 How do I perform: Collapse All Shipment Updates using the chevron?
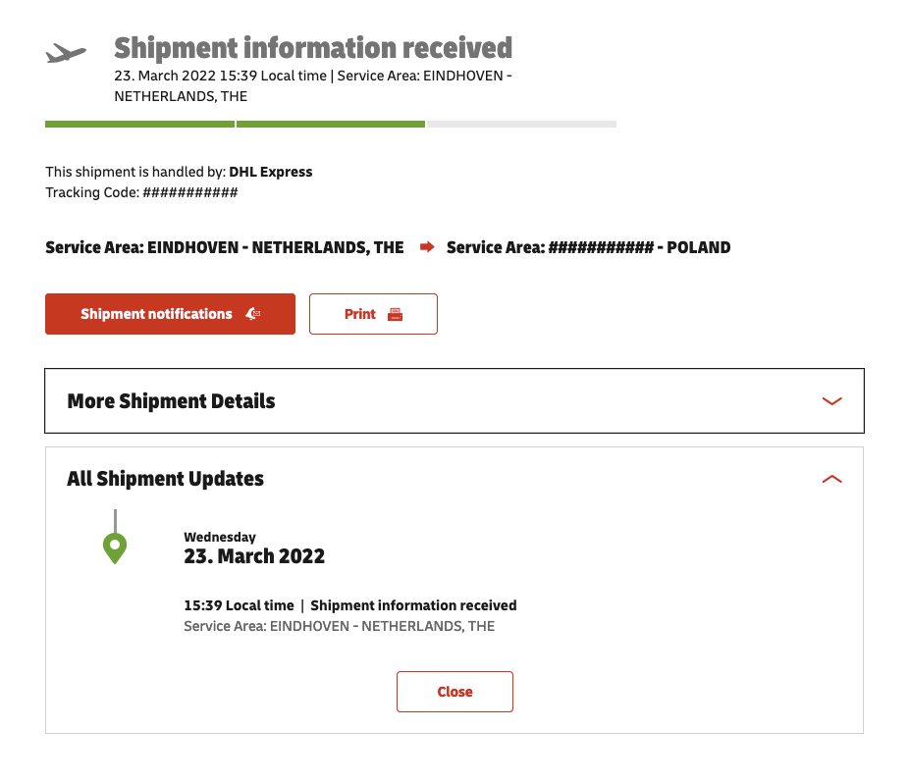click(831, 479)
